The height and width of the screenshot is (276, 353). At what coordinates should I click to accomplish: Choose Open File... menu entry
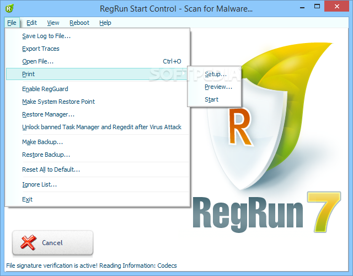[x=97, y=61]
